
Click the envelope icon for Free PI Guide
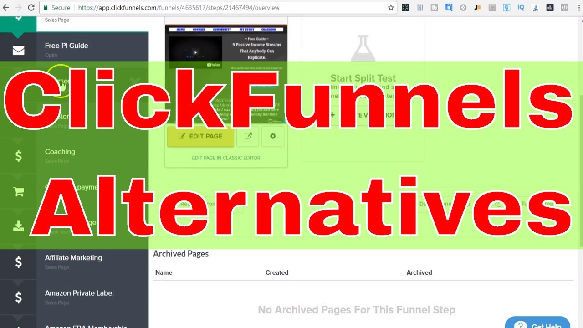[x=18, y=50]
